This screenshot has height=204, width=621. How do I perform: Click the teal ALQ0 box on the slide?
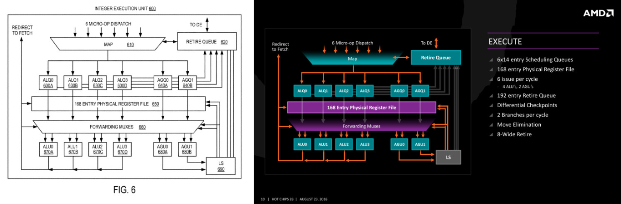[302, 90]
